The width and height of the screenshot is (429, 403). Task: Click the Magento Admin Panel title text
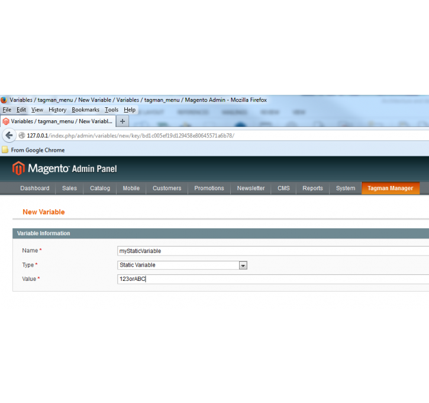[72, 168]
